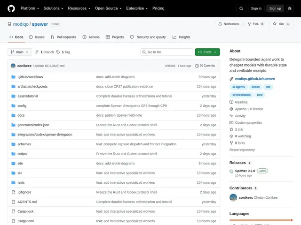Open the spewer repository link
The height and width of the screenshot is (225, 301).
(x=40, y=24)
